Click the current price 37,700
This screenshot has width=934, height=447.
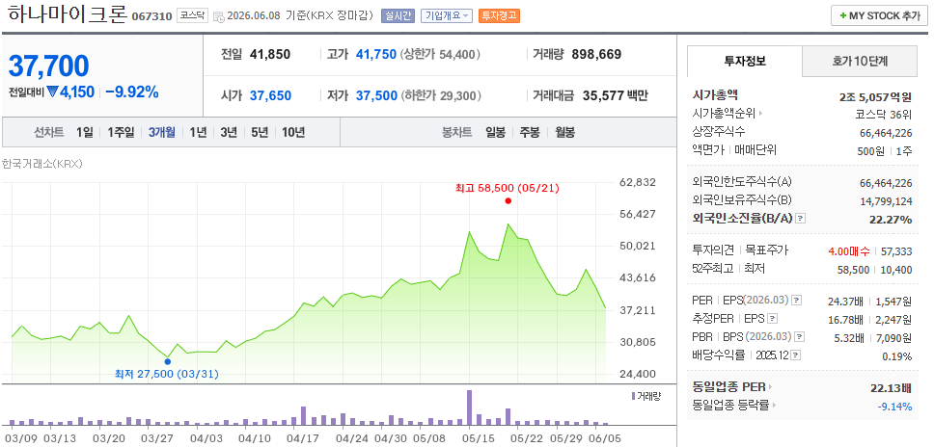point(49,66)
